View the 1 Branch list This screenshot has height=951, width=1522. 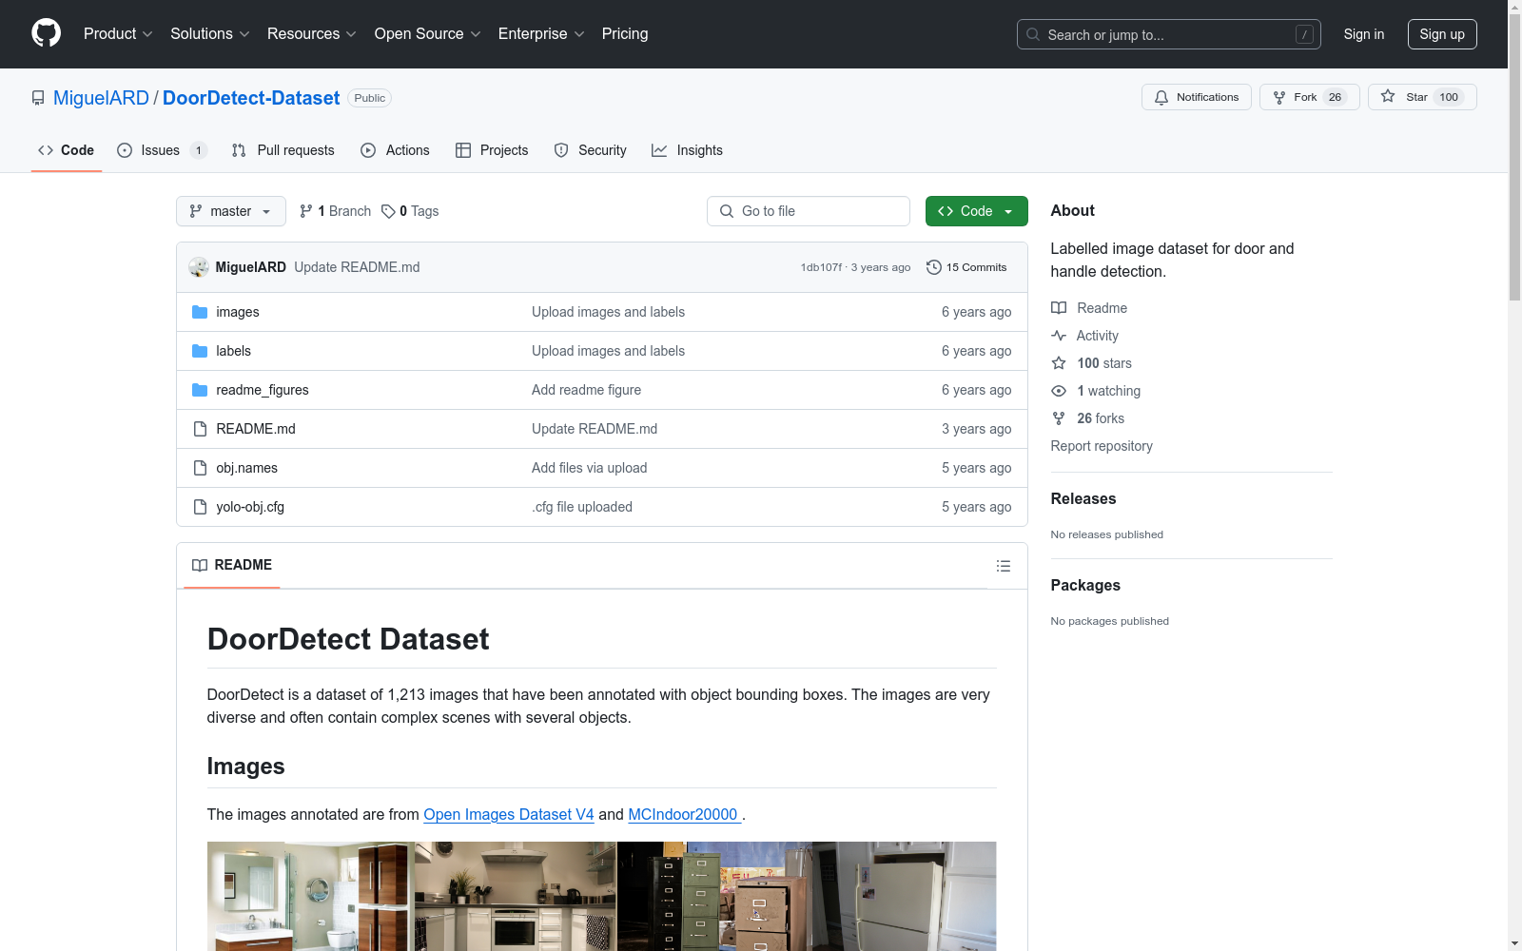coord(335,211)
